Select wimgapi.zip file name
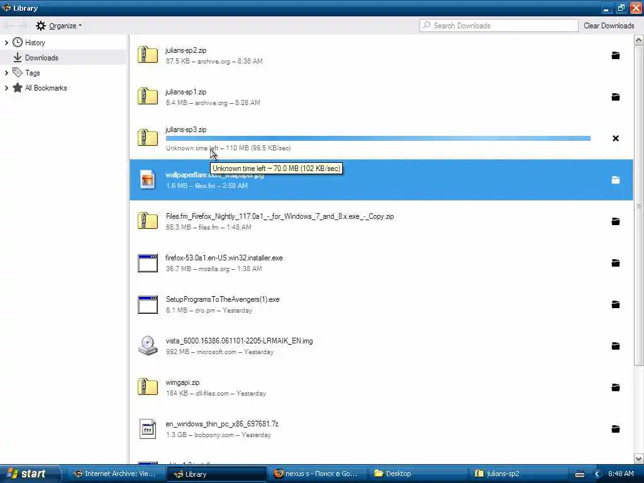644x483 pixels. (x=182, y=382)
